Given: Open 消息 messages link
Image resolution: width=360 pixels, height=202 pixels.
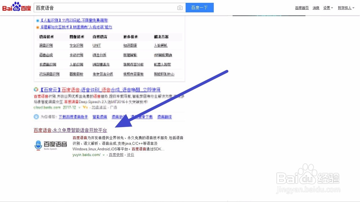Looking at the screenshot, I should coord(316,8).
